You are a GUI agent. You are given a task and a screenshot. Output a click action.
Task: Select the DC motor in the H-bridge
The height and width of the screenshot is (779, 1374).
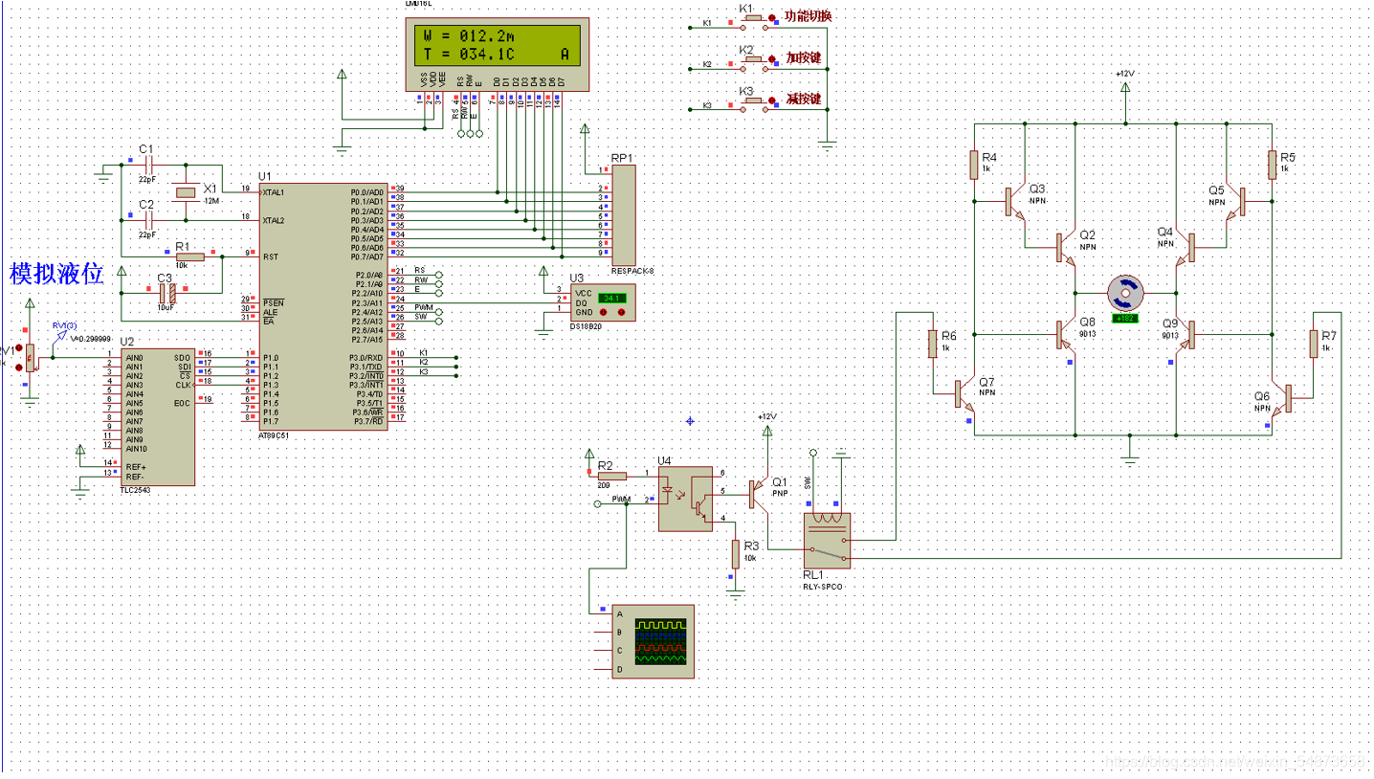pyautogui.click(x=1125, y=293)
